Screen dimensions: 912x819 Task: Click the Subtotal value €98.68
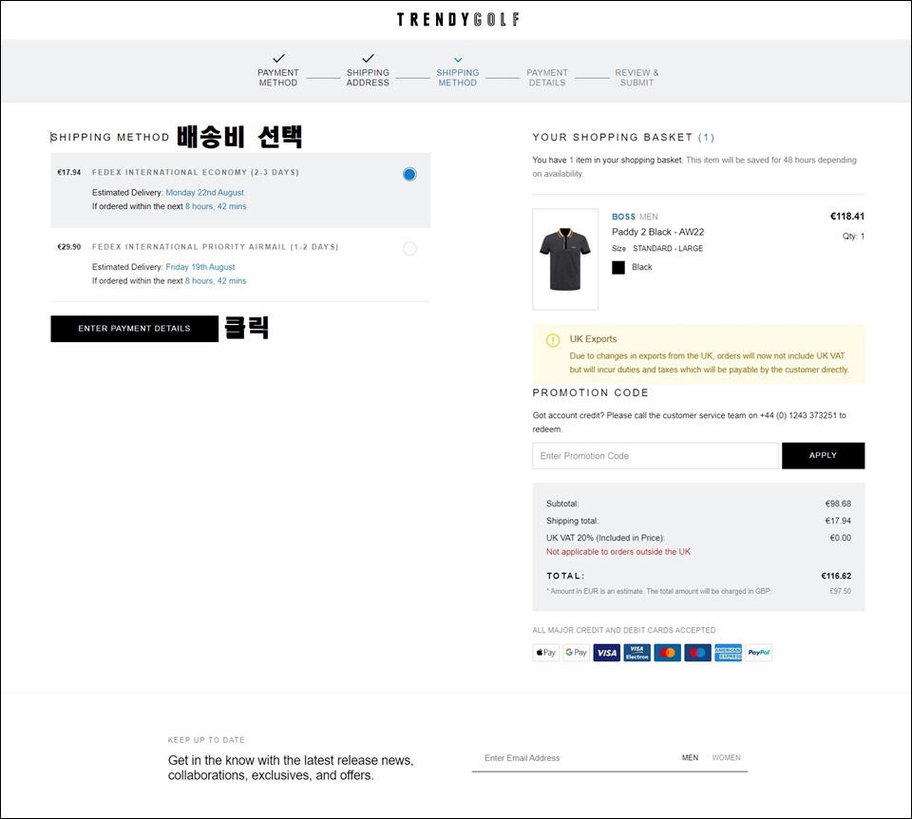point(838,504)
